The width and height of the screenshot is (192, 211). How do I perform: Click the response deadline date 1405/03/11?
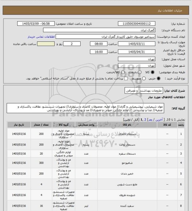click(x=137, y=44)
